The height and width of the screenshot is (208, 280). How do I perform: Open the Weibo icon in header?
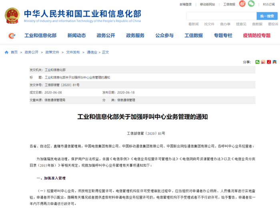tap(242, 4)
